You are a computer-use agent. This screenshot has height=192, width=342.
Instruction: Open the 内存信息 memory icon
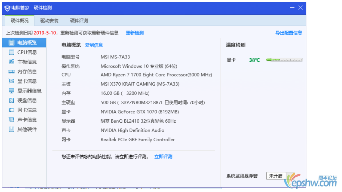tap(11, 72)
